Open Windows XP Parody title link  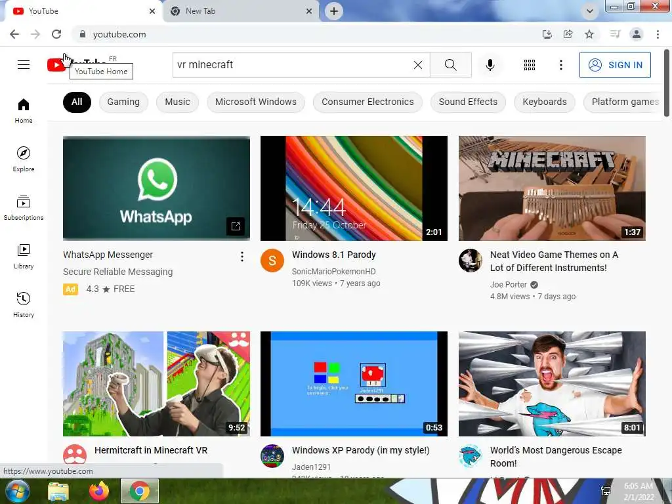click(360, 450)
